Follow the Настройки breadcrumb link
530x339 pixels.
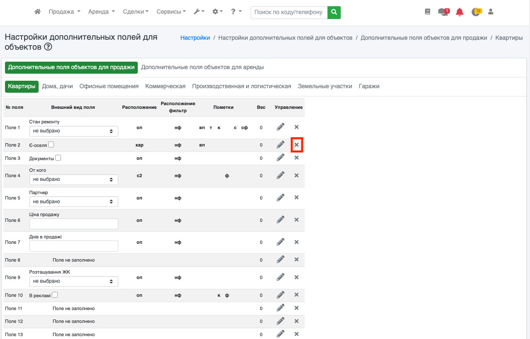[x=195, y=38]
